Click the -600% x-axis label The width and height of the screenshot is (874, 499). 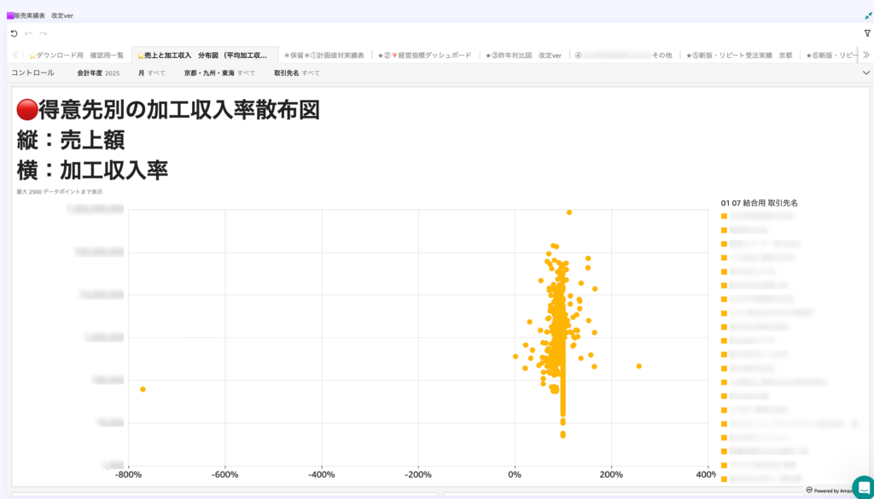point(224,474)
